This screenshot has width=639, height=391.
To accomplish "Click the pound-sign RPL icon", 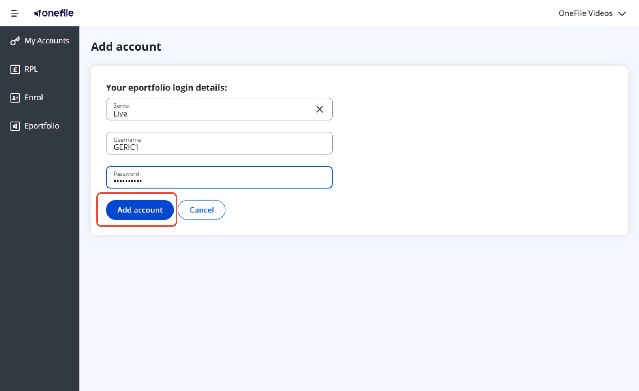I will (15, 70).
